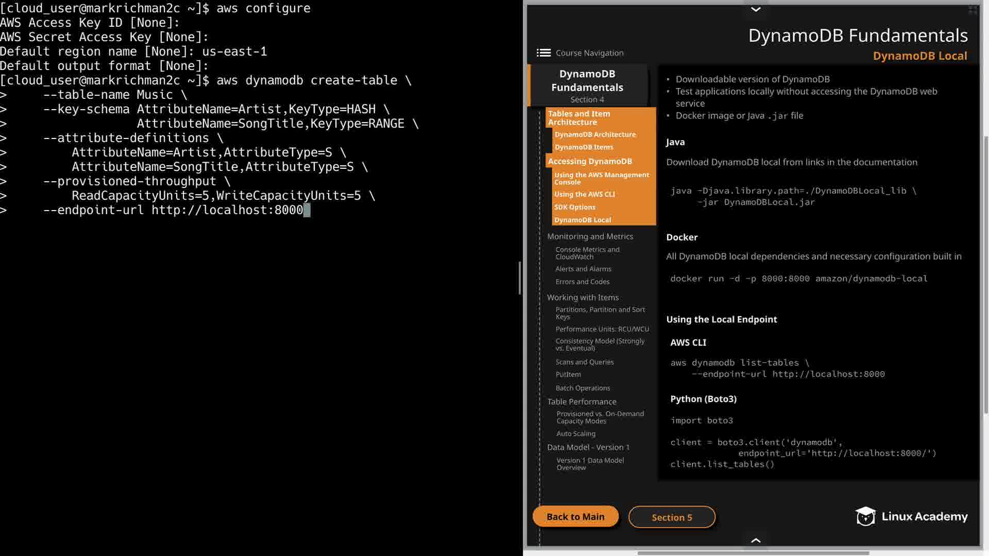Open the Alerts and Alarms lesson
This screenshot has width=989, height=556.
click(x=583, y=269)
